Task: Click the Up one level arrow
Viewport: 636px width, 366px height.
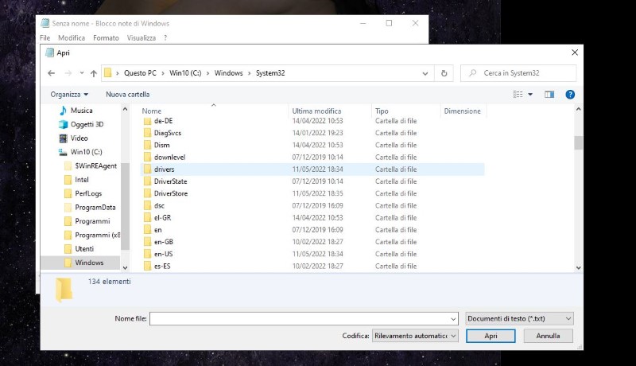Action: [93, 73]
